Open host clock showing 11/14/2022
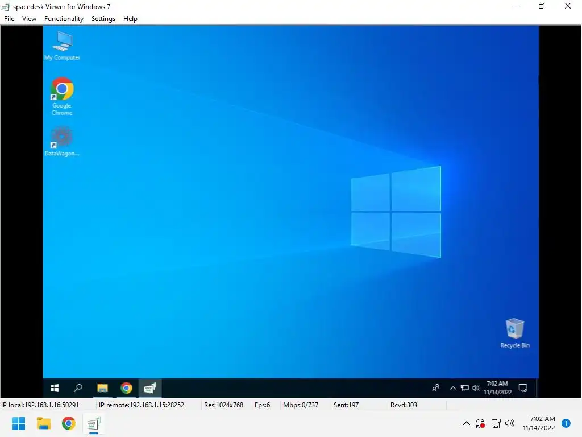 click(x=539, y=423)
